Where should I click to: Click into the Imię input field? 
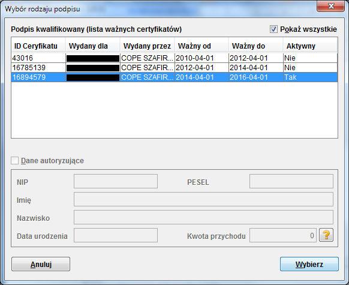(203, 199)
